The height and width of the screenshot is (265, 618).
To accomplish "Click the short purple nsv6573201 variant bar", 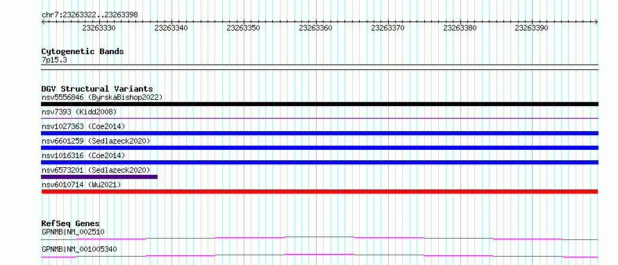I will point(99,177).
